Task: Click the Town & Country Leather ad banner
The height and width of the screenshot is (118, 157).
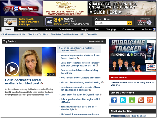Action: pyautogui.click(x=99, y=8)
